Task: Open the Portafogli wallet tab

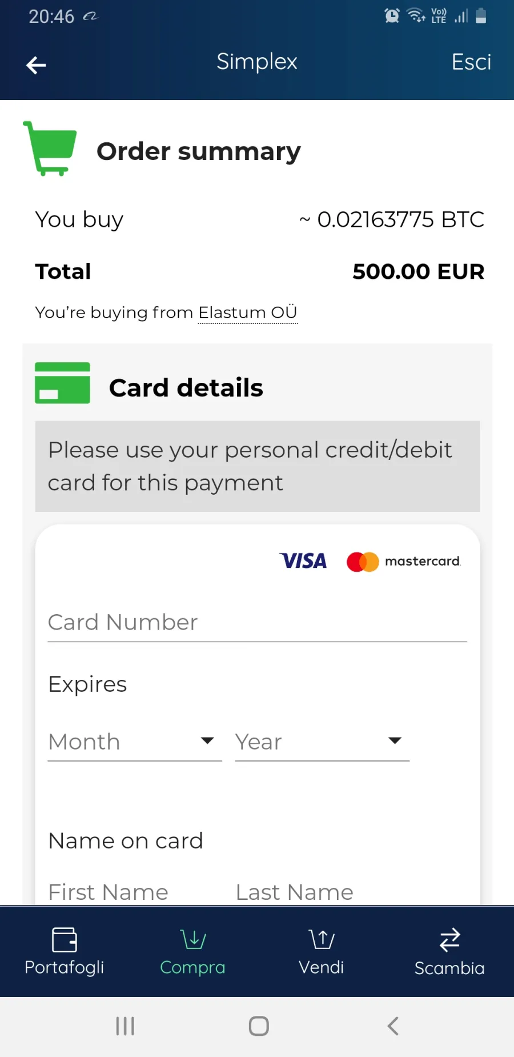Action: tap(65, 951)
